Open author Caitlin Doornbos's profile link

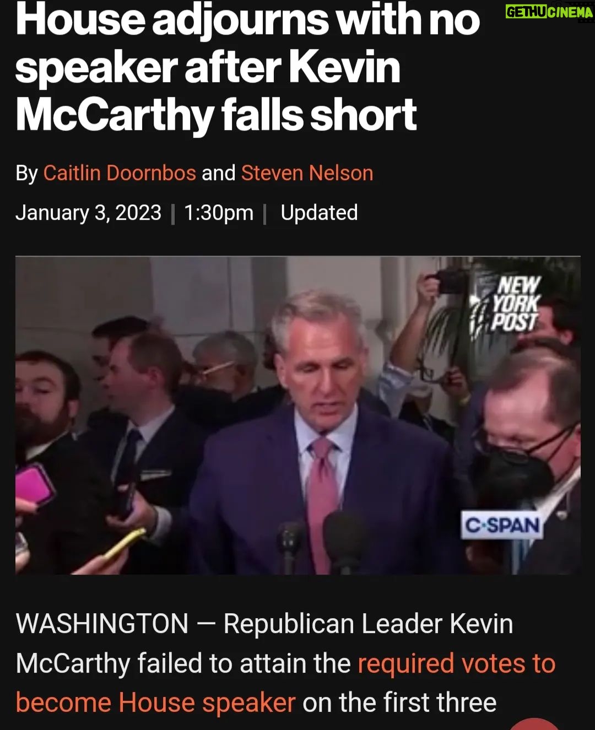pos(120,173)
